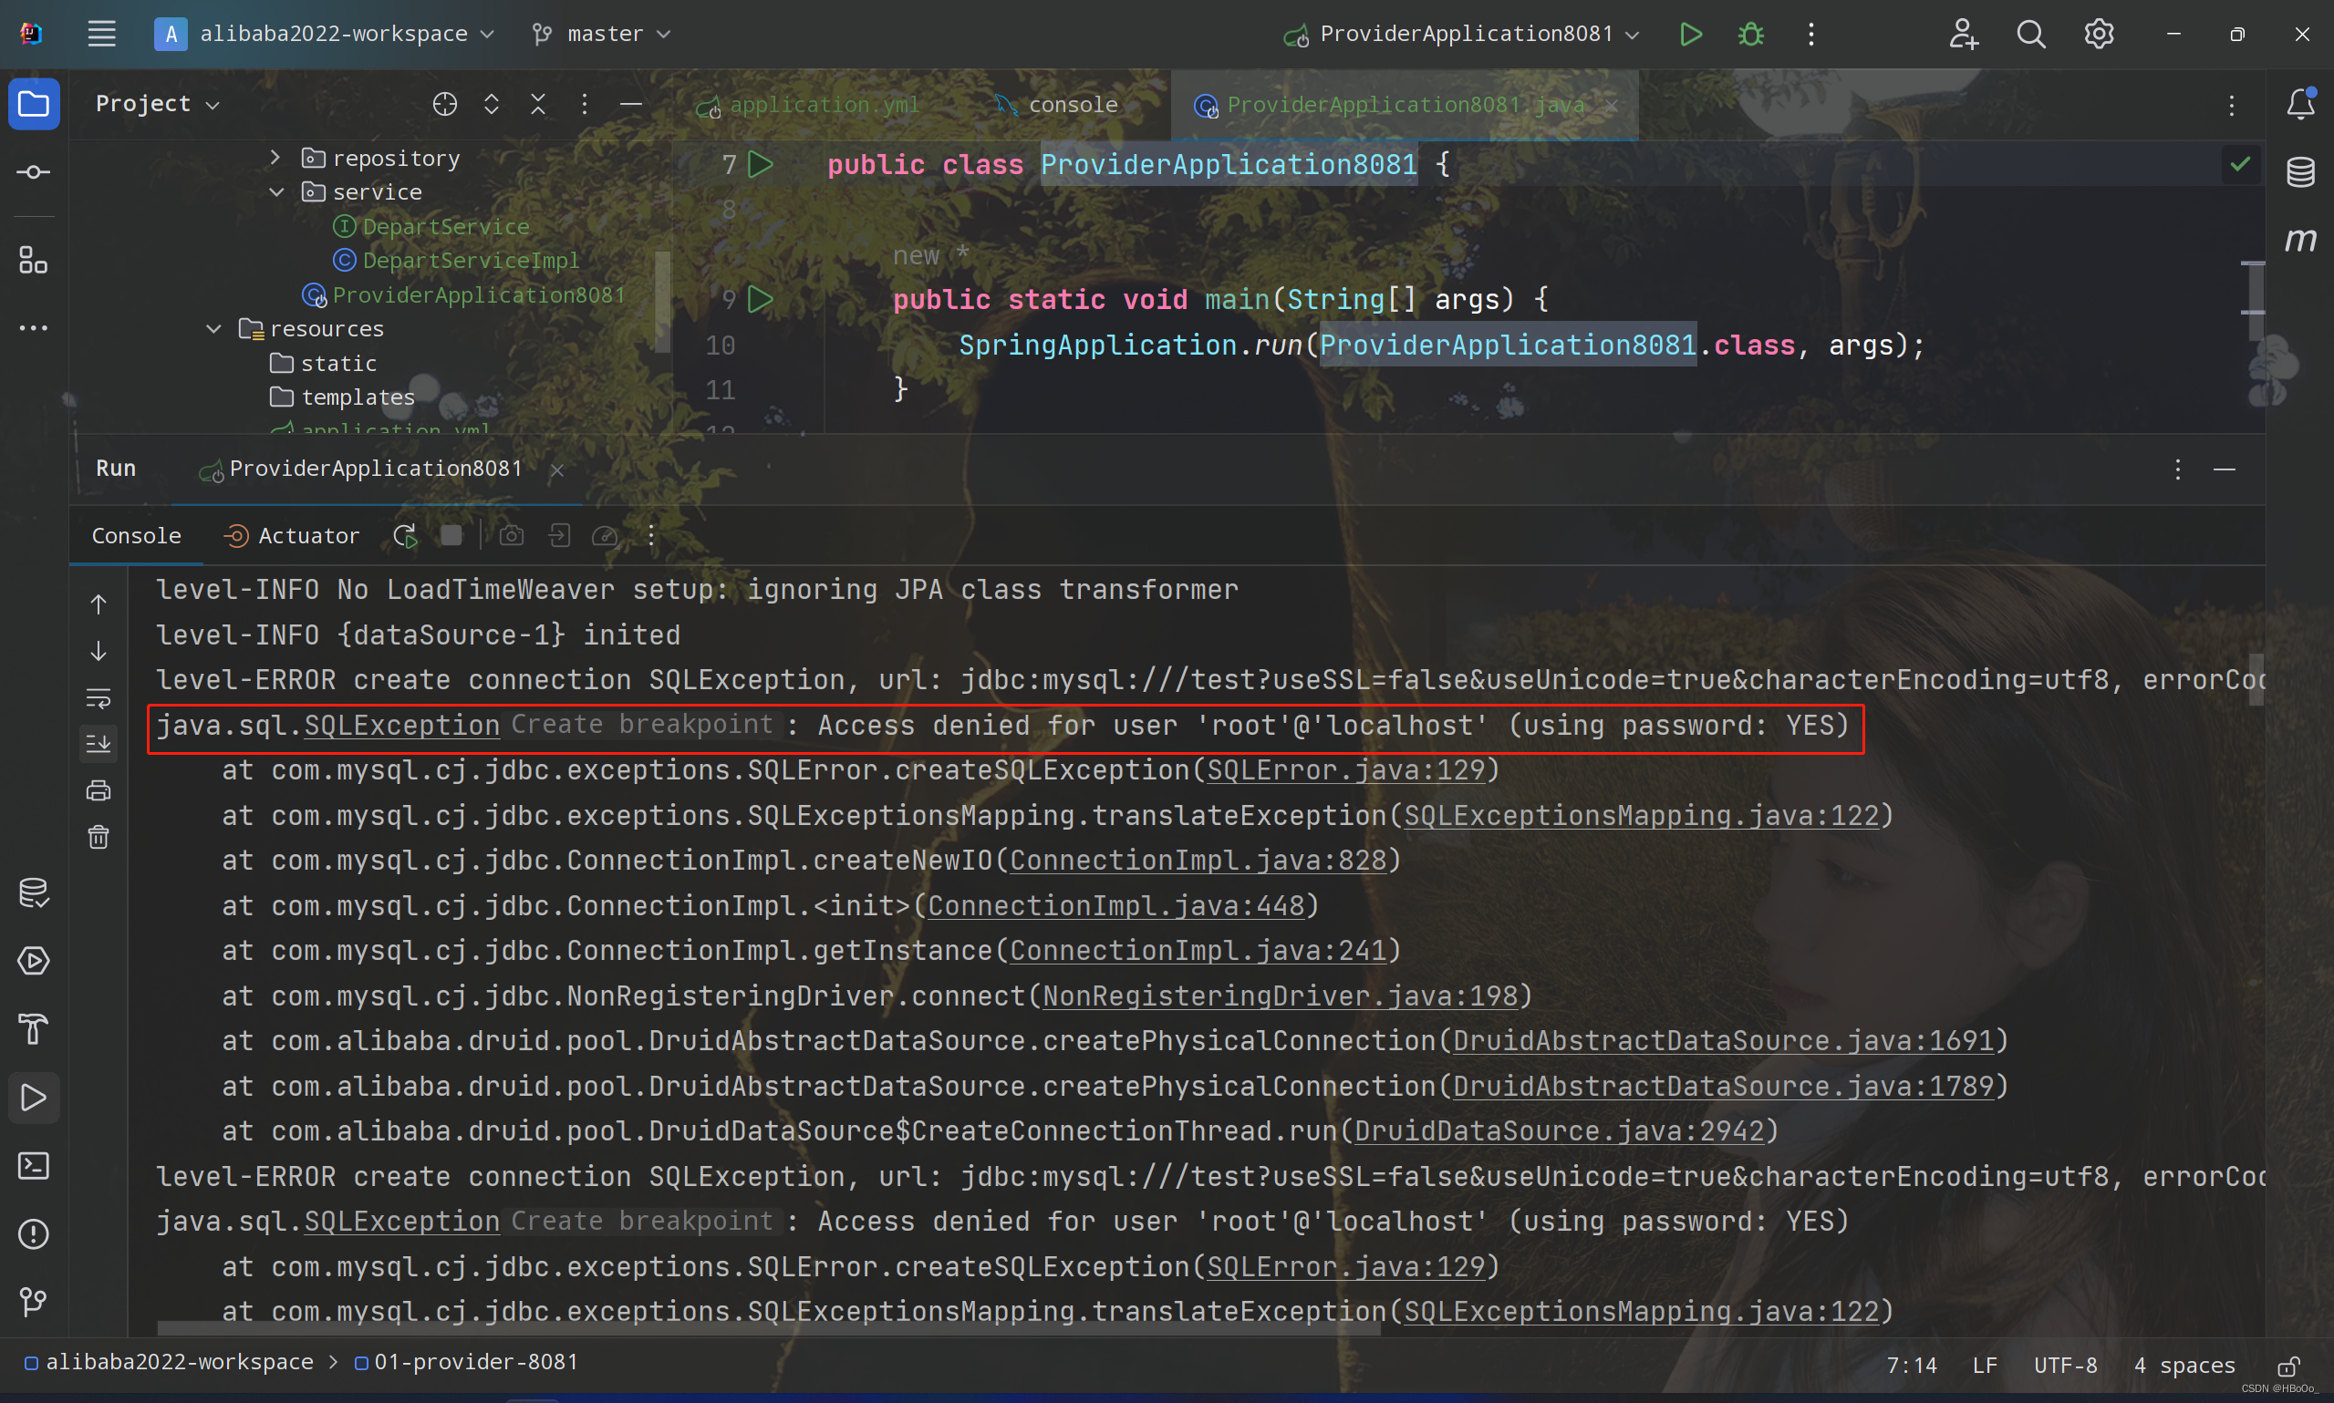The image size is (2334, 1403).
Task: Switch to Console tab in Run panel
Action: coord(136,536)
